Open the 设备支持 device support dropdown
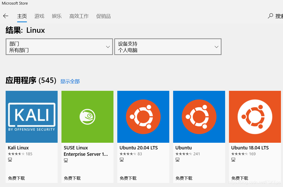This screenshot has width=283, height=187. pyautogui.click(x=168, y=47)
